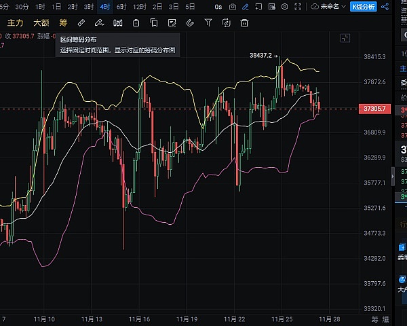407x326 pixels.
Task: Click the filter funnel icon
Action: [208, 22]
